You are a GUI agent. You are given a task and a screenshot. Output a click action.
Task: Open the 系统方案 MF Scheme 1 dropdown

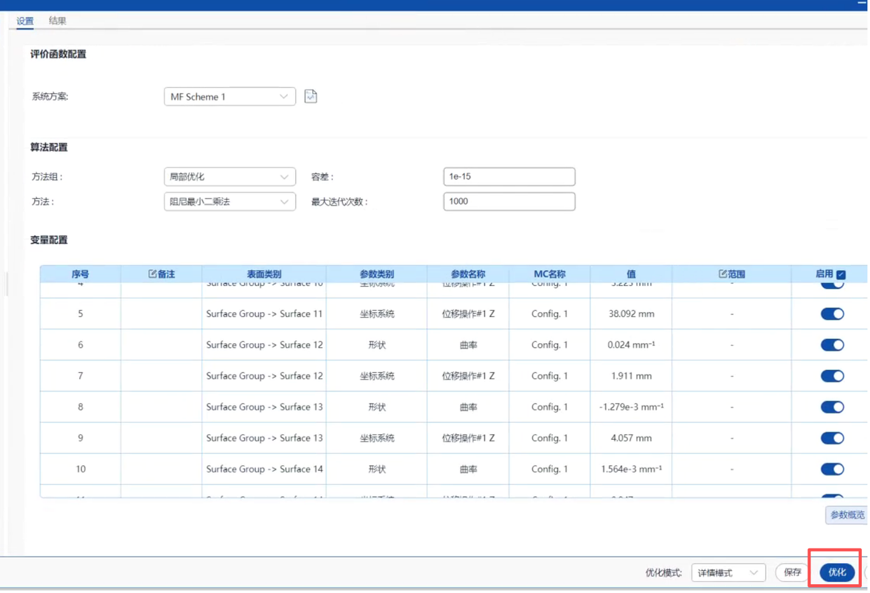tap(229, 97)
